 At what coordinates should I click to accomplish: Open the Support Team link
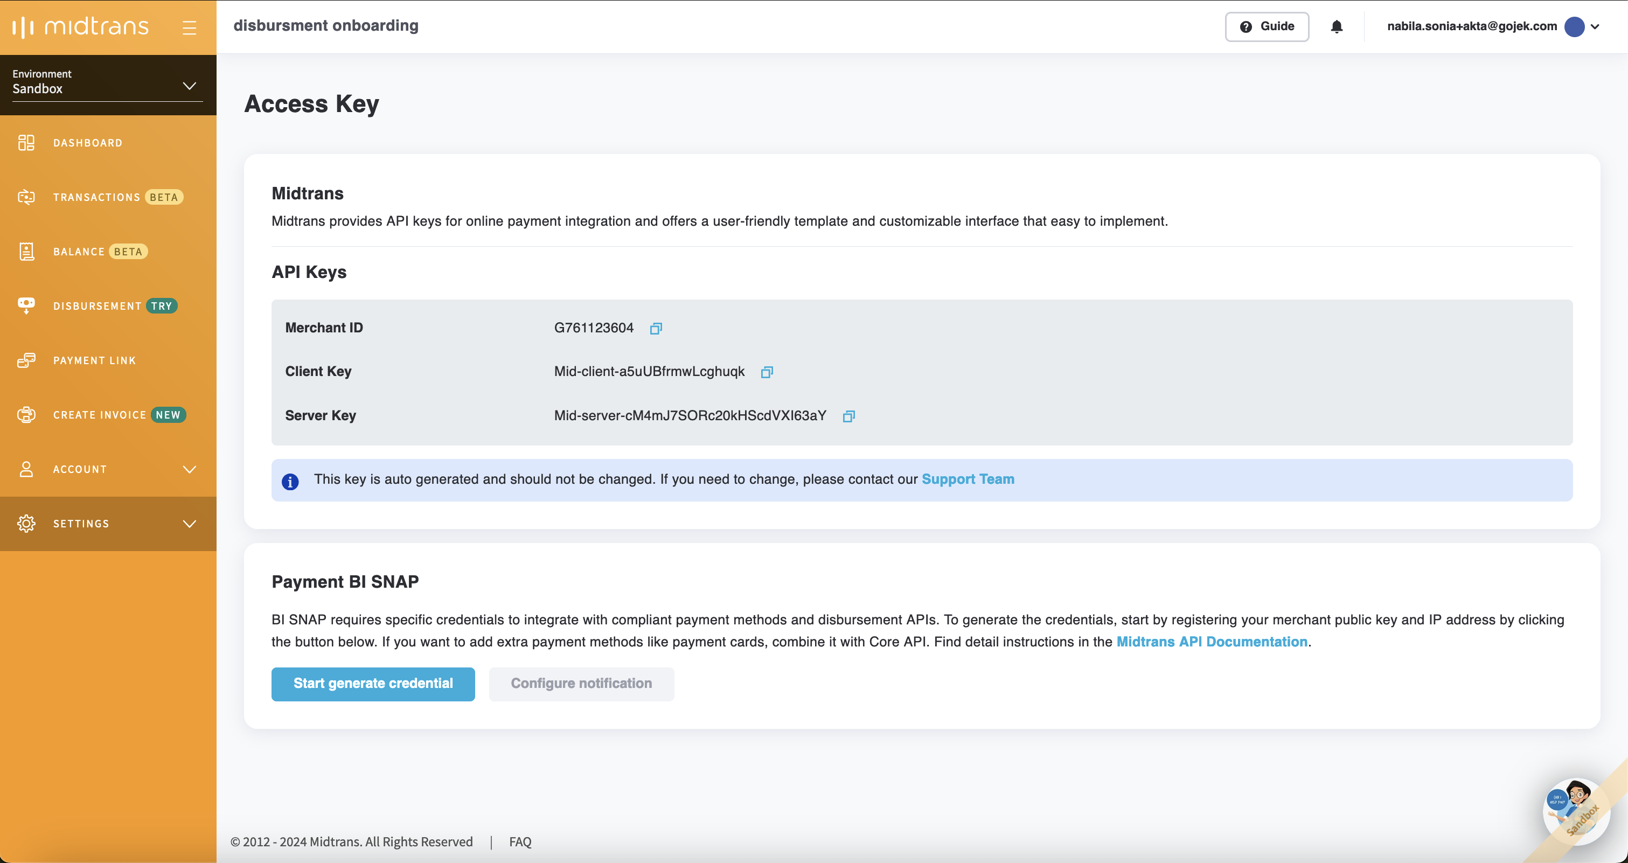968,479
